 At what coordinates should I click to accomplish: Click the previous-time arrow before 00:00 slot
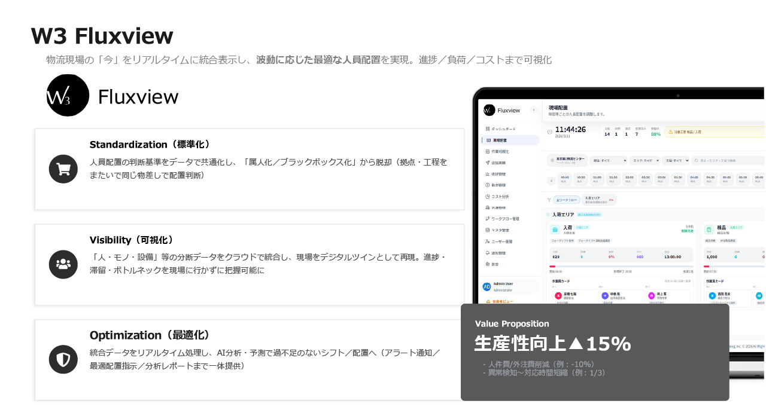tap(552, 180)
